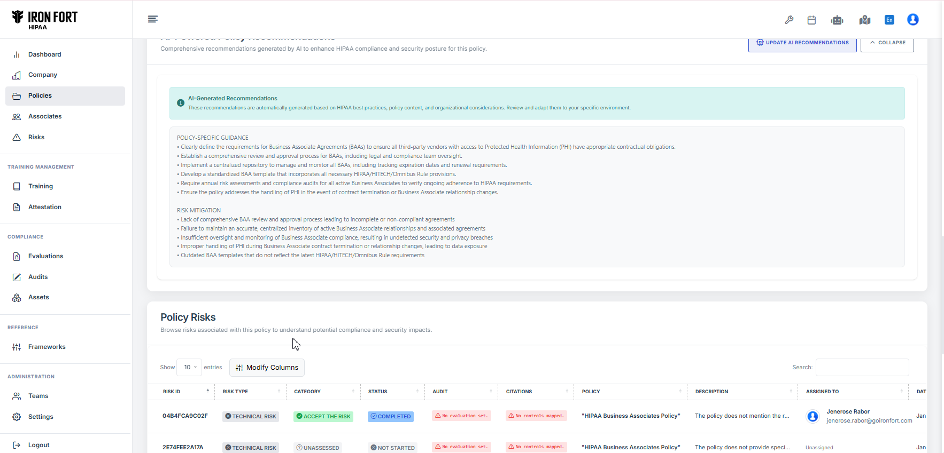The height and width of the screenshot is (453, 944).
Task: Collapse the AI recommendations panel
Action: tap(887, 43)
